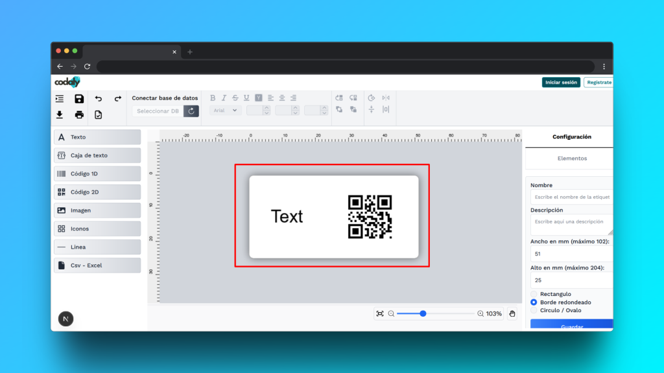Open Csv - Excel import
This screenshot has height=373, width=664.
[97, 265]
